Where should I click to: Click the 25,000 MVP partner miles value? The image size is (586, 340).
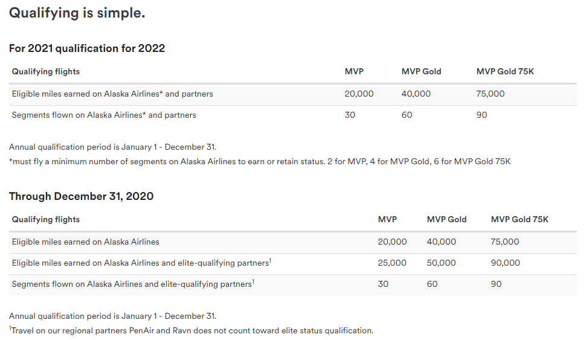click(x=392, y=263)
